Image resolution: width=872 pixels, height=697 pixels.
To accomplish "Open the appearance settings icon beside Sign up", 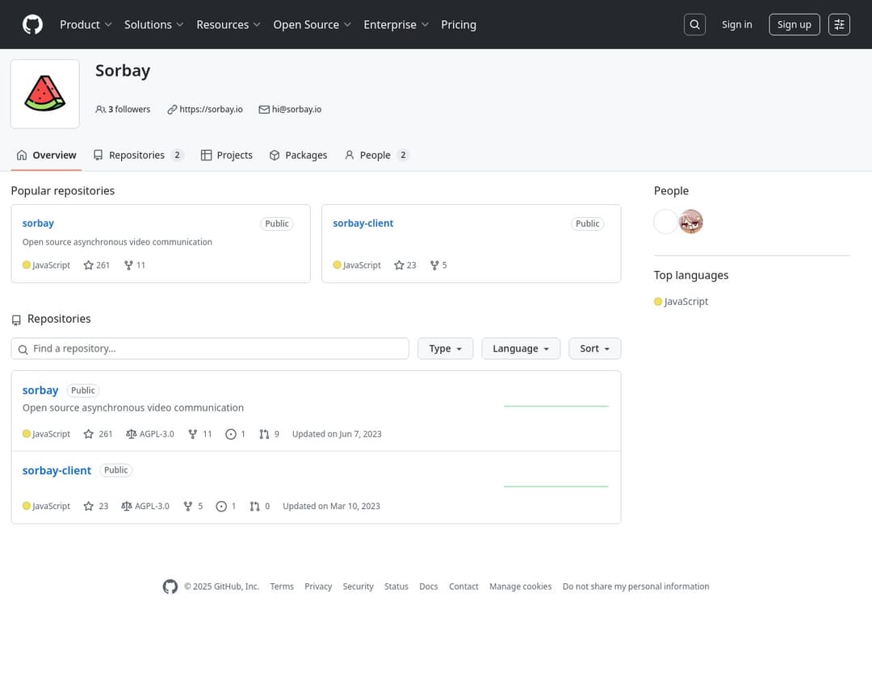I will (839, 25).
